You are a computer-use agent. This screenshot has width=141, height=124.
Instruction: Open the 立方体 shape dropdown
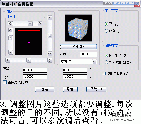95,62
